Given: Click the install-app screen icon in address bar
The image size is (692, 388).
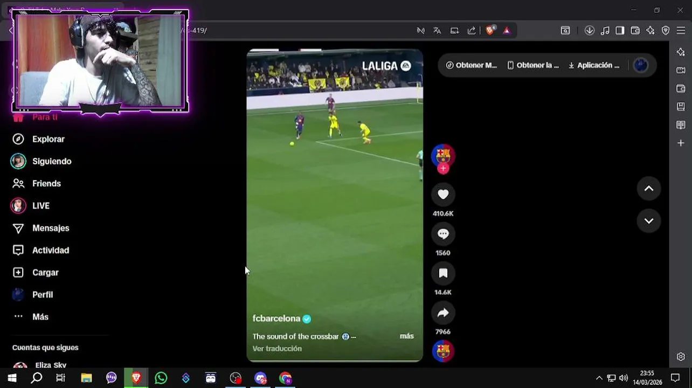Looking at the screenshot, I should click(454, 31).
